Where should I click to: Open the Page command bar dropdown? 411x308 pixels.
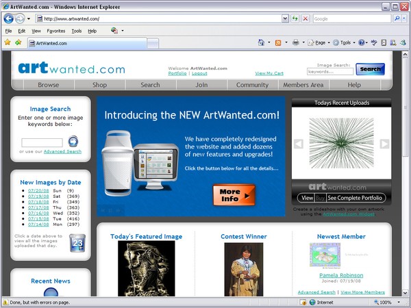[319, 42]
